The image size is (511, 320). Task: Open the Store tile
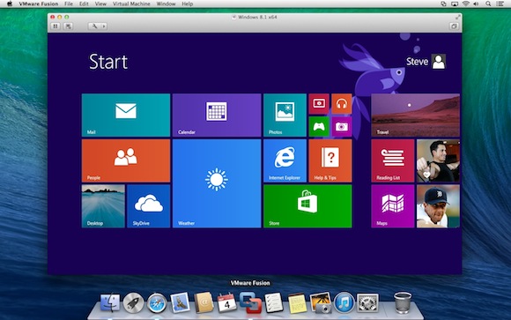307,206
